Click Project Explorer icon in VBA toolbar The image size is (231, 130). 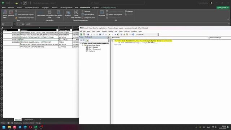click(121, 35)
